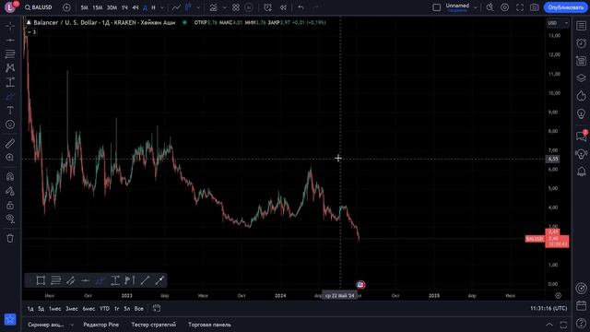Open the Тестер стратегий tab
The image size is (590, 332).
point(154,325)
